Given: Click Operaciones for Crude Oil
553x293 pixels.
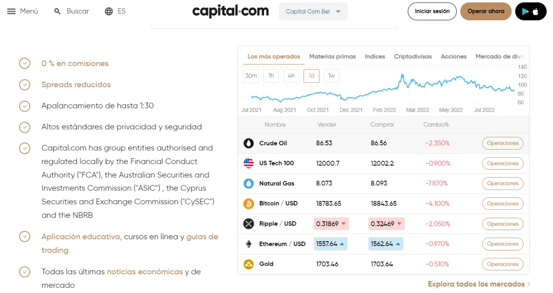Looking at the screenshot, I should click(503, 143).
